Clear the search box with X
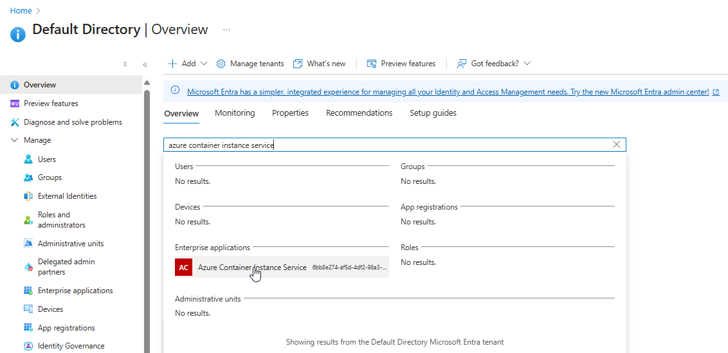The width and height of the screenshot is (728, 353). click(617, 145)
